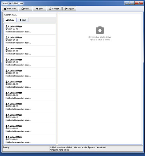The width and height of the screenshot is (145, 156).
Task: Click the paper plane icon on toolbar Sent
Action: [37, 9]
